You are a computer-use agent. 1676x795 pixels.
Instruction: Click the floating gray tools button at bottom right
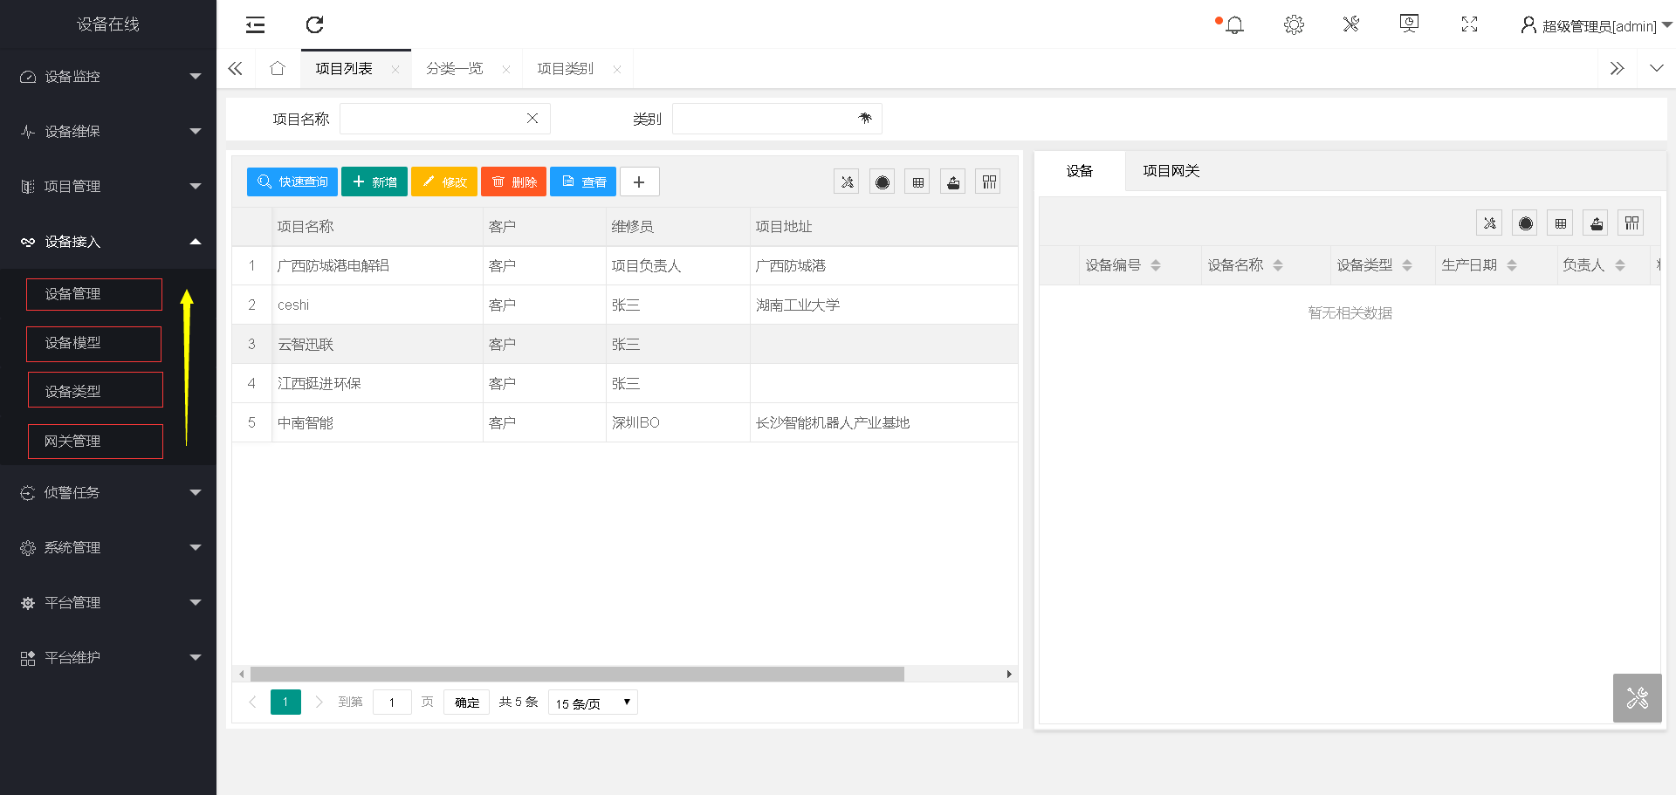[1638, 698]
